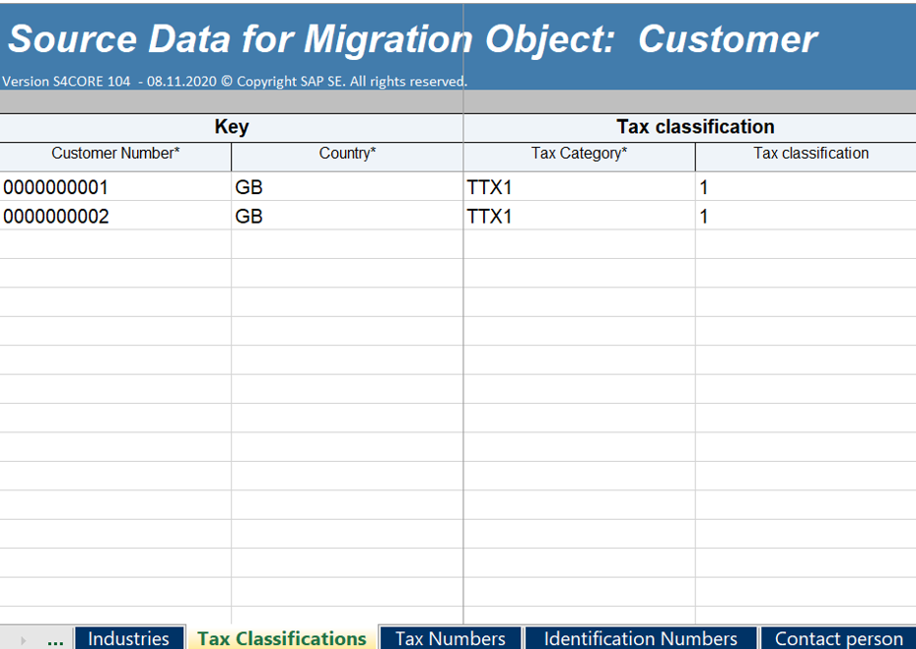
Task: Click the Version S4CORE 104 copyright line
Action: coord(235,81)
